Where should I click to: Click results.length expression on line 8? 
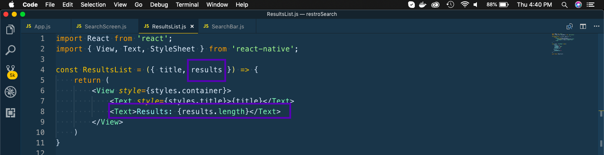pyautogui.click(x=213, y=112)
